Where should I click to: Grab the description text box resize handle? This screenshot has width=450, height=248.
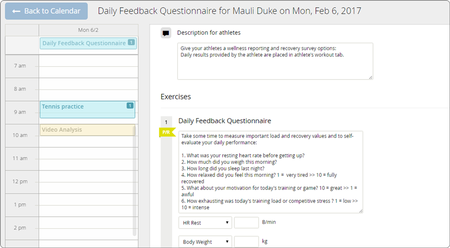point(370,77)
